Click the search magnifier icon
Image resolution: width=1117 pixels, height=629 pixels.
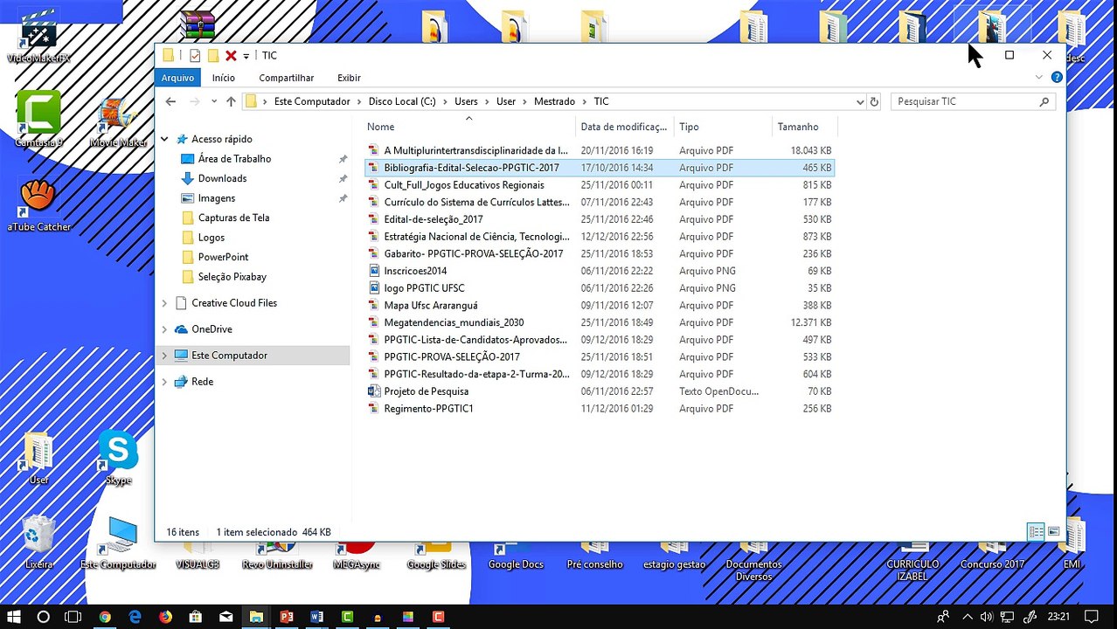1044,101
